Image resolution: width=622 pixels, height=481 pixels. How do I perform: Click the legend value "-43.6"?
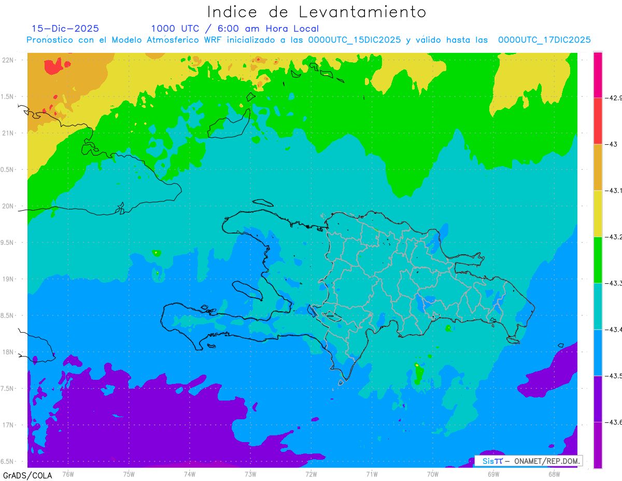pyautogui.click(x=614, y=422)
